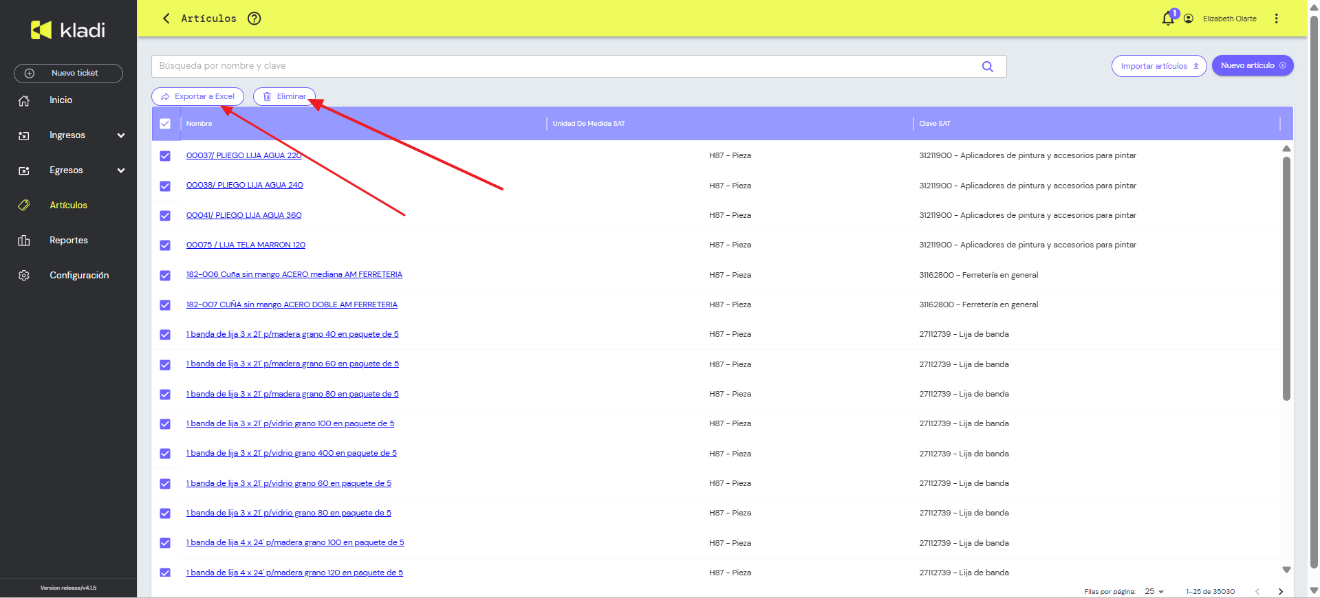Toggle the select-all header checkbox
The image size is (1320, 598).
tap(165, 124)
